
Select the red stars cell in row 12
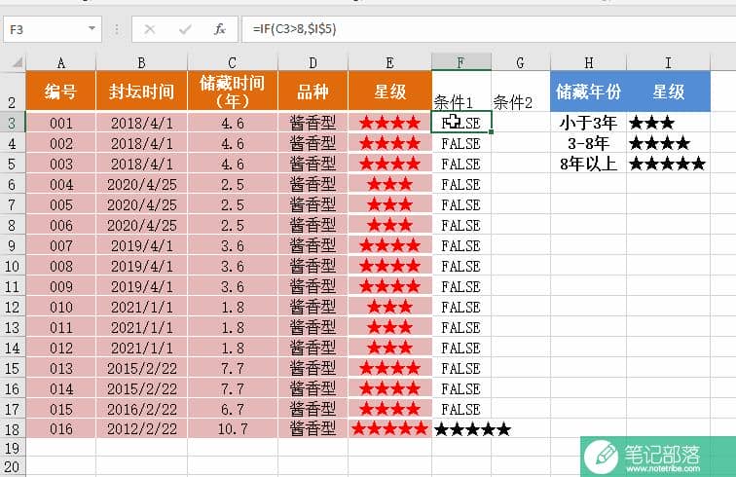pyautogui.click(x=389, y=307)
